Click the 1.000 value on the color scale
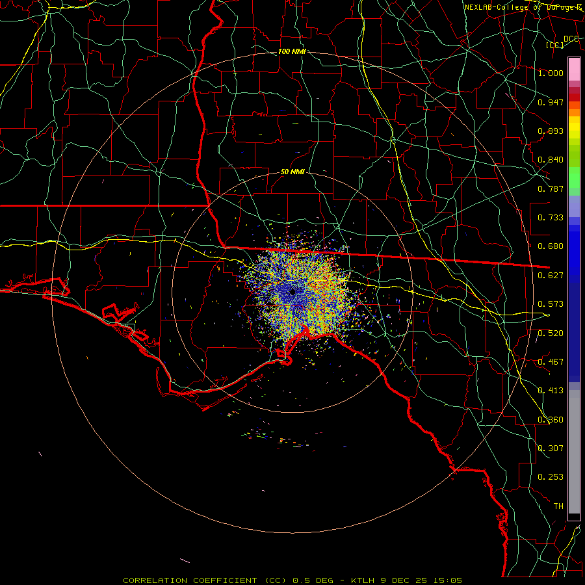This screenshot has width=585, height=585. (x=551, y=73)
